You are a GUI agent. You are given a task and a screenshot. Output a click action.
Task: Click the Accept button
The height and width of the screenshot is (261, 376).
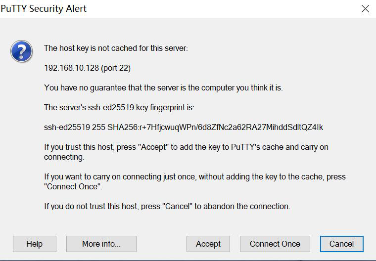tap(208, 244)
